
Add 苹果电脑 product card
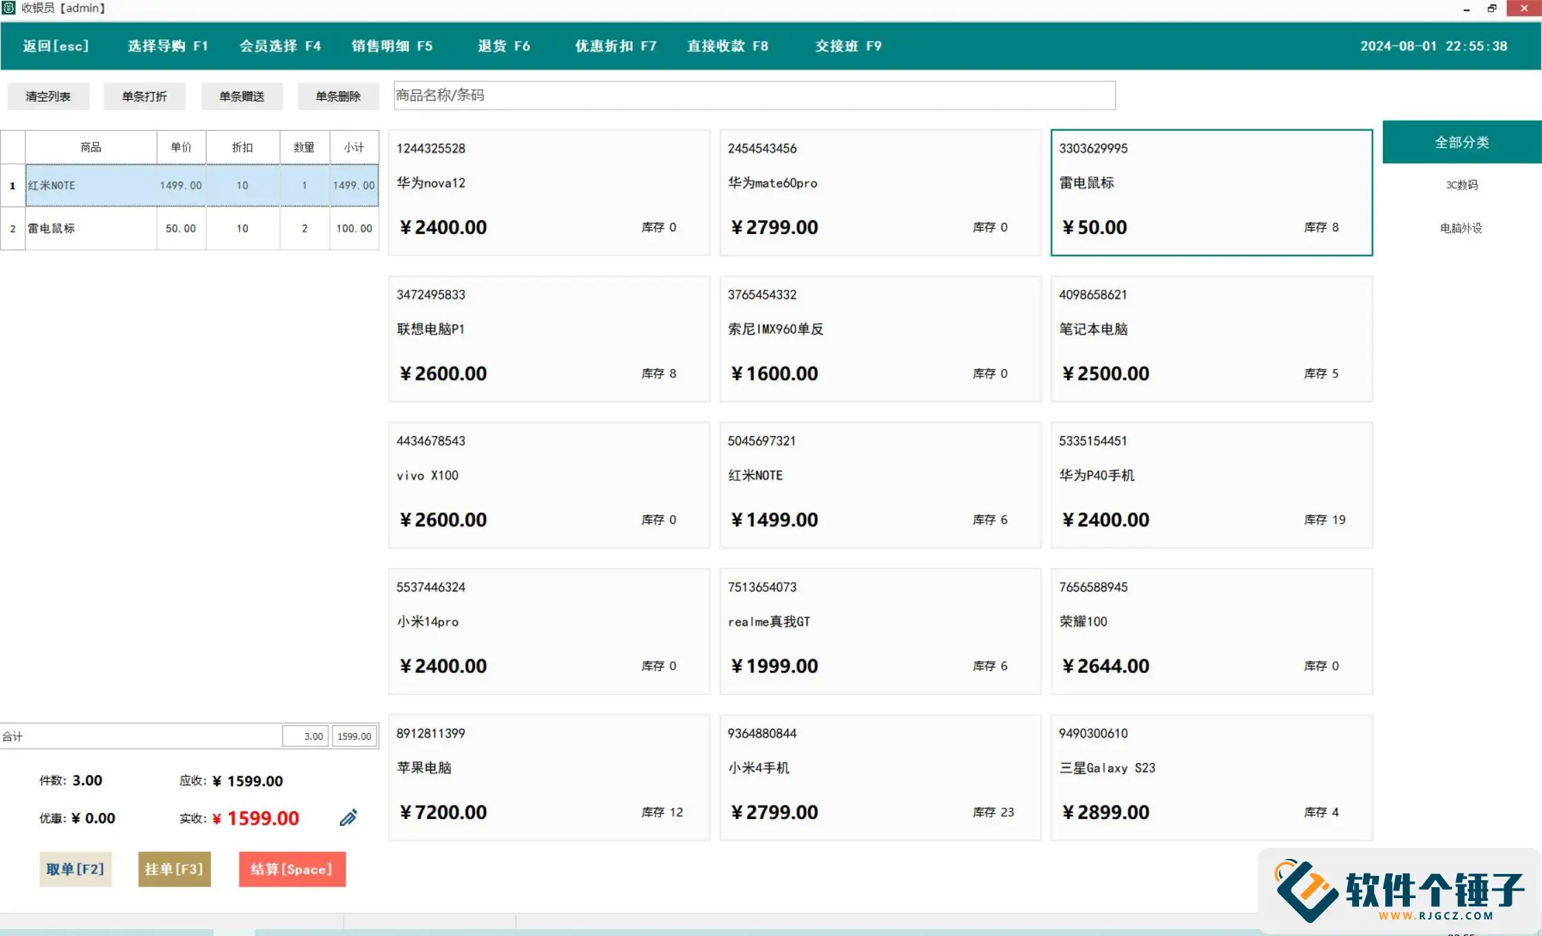(x=549, y=778)
